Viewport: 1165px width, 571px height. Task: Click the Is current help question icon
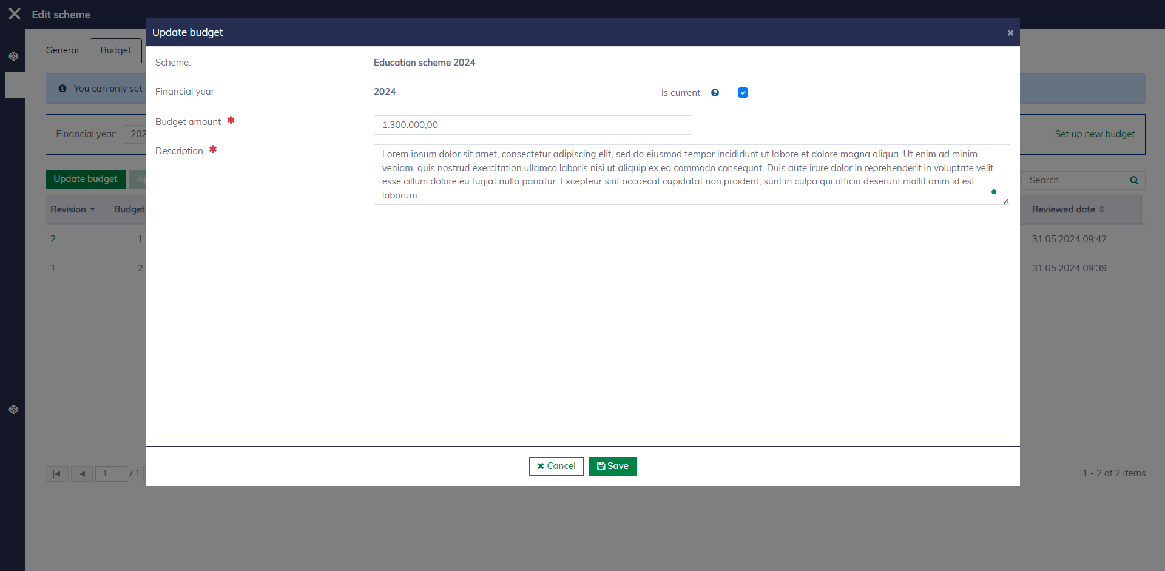[715, 93]
